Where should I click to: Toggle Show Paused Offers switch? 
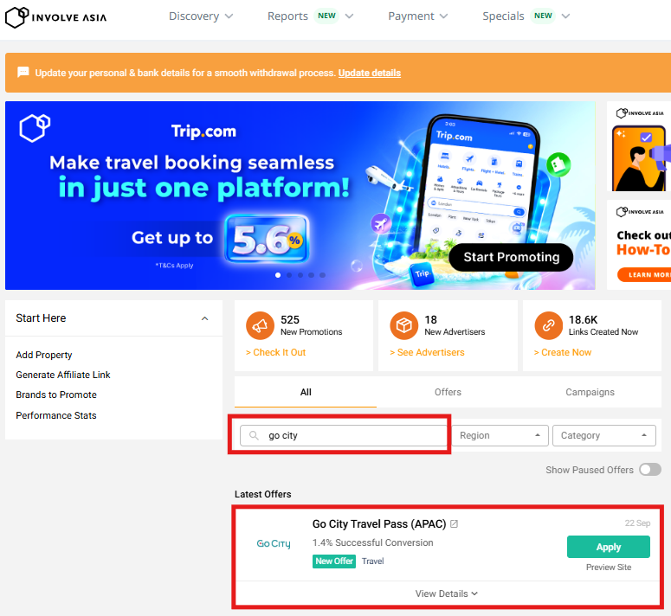649,470
